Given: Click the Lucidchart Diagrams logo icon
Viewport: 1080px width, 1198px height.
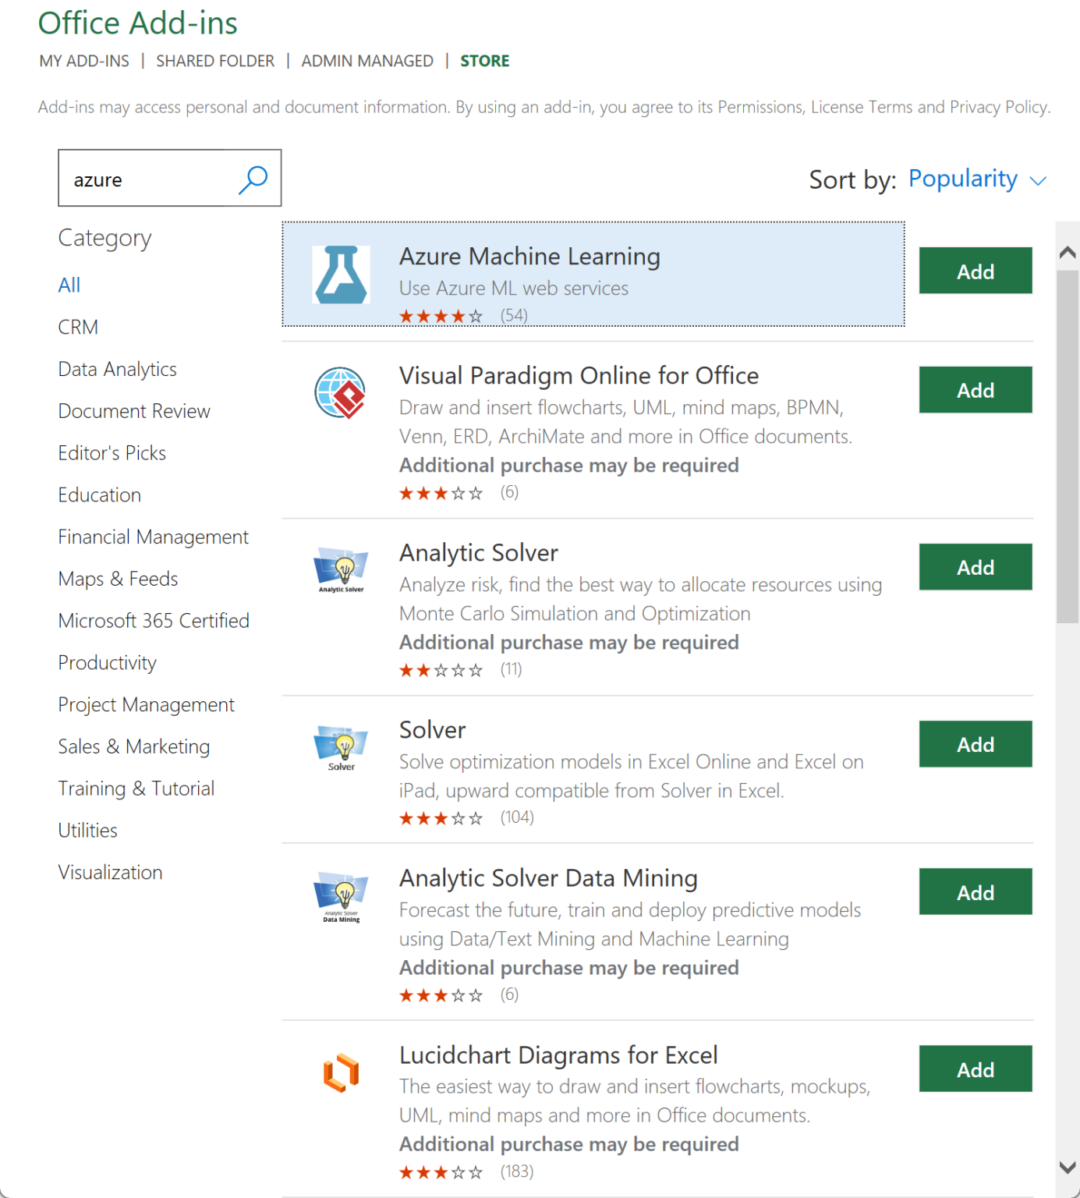Looking at the screenshot, I should [341, 1072].
